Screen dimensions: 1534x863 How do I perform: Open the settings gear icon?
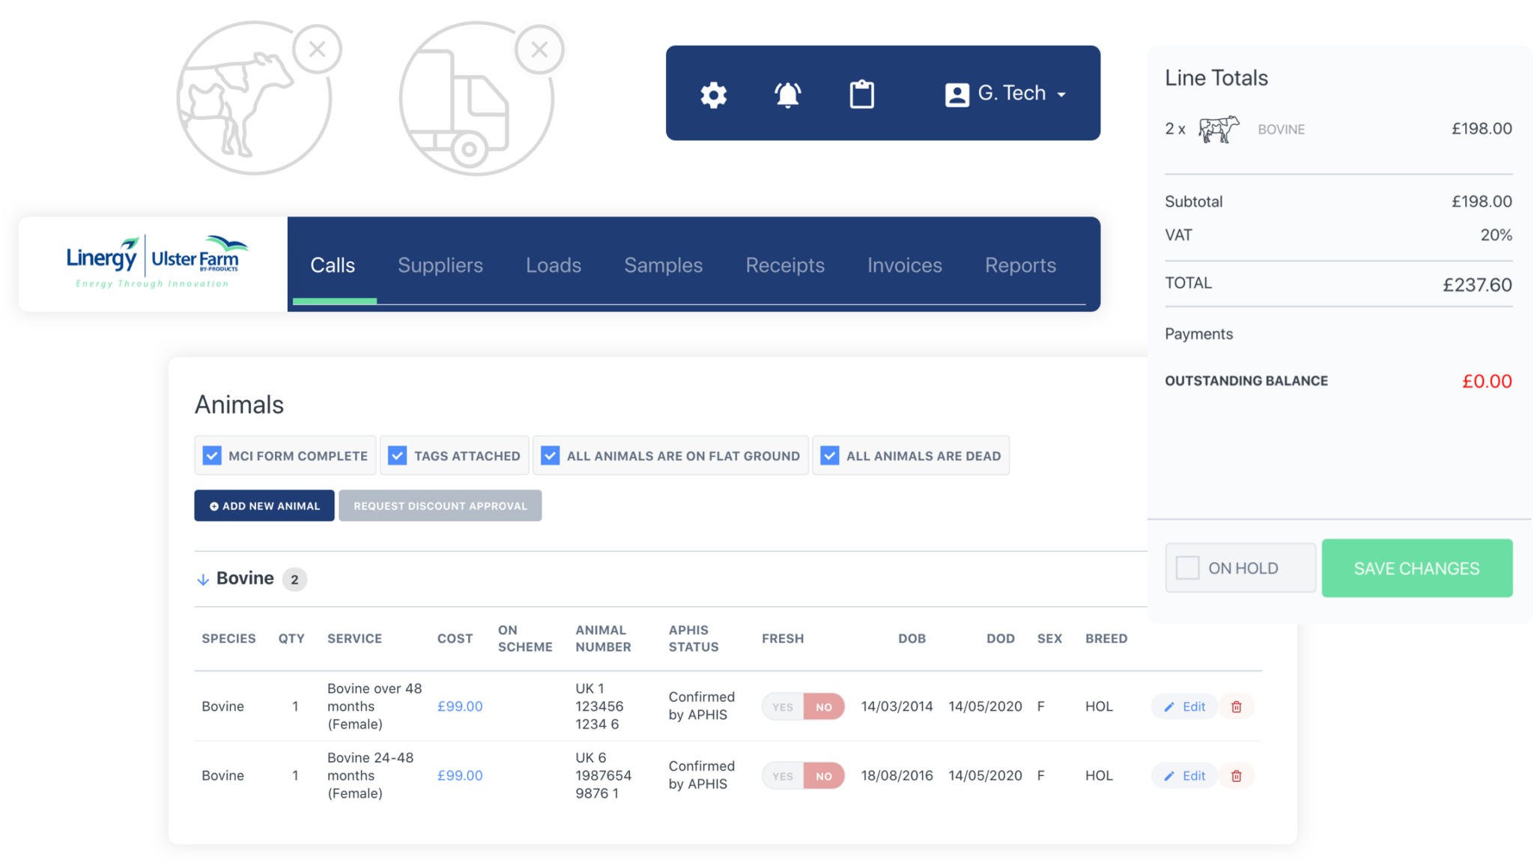(713, 95)
